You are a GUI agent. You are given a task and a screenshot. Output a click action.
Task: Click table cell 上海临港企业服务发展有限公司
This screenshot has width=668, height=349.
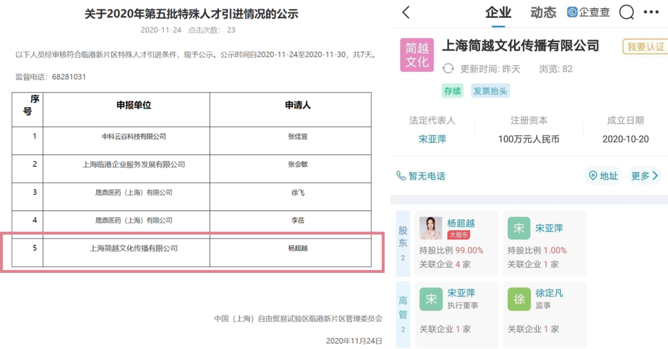point(134,165)
